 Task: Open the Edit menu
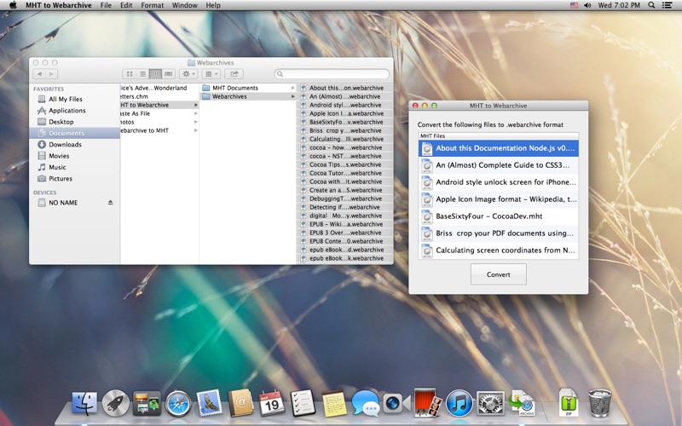[x=126, y=5]
